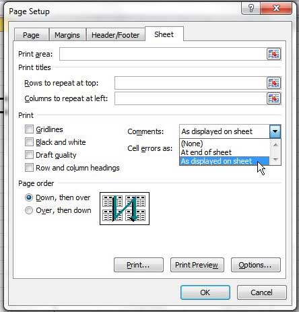Check the Black and white option
Image resolution: width=299 pixels, height=312 pixels.
29,142
